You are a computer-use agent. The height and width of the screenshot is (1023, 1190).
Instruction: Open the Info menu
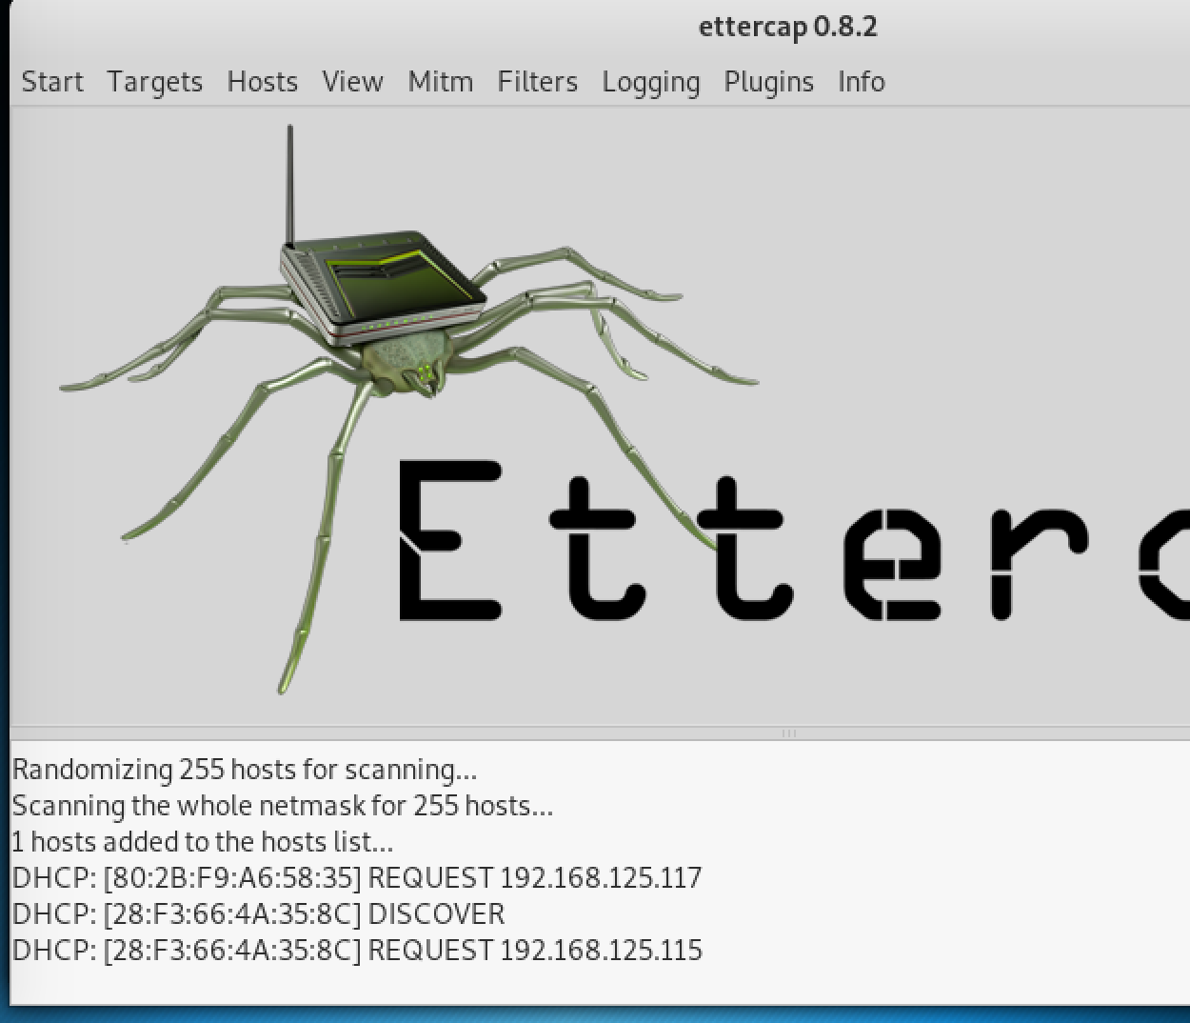tap(861, 82)
